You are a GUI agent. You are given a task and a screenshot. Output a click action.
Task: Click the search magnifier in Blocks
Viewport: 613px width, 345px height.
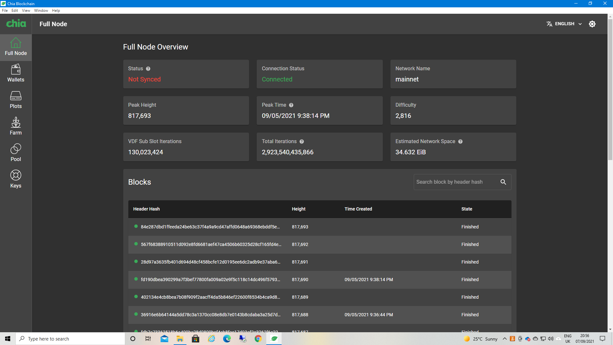[x=503, y=182]
